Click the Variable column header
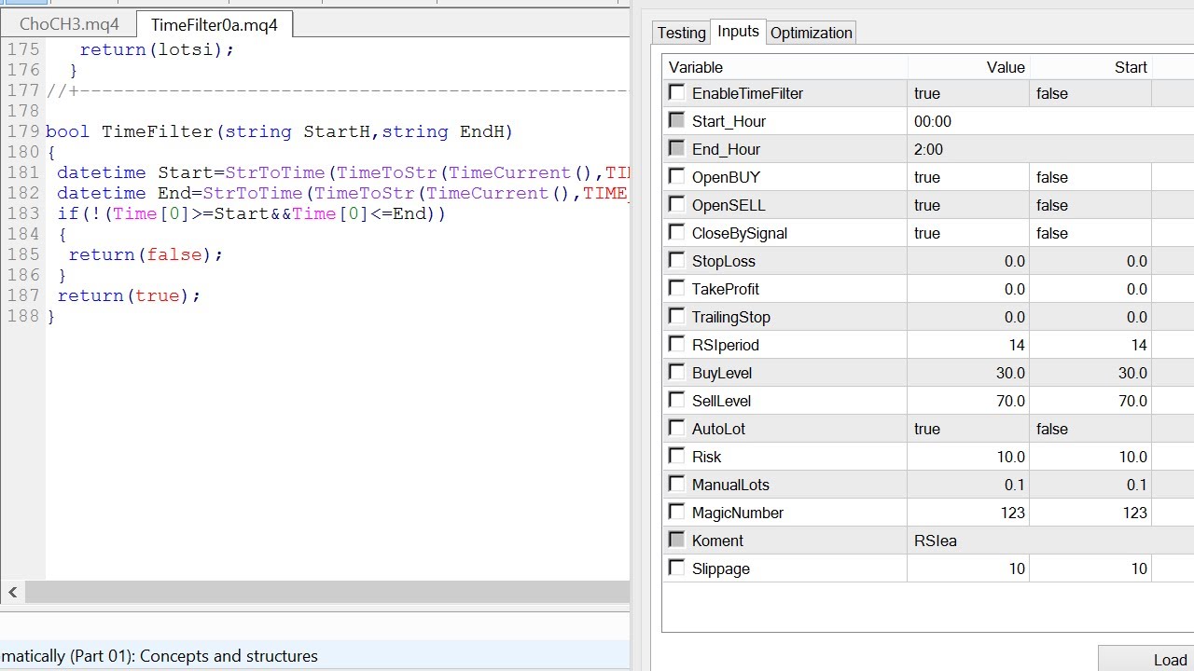This screenshot has width=1194, height=671. [785, 67]
